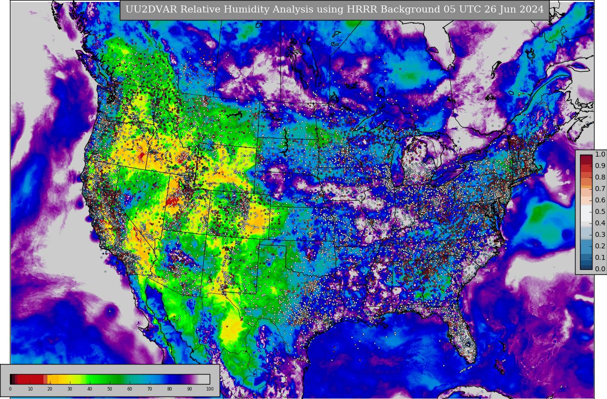Viewport: 607px width, 399px height.
Task: Click the "20" tick label on the humidity color bar
Action: coord(50,389)
